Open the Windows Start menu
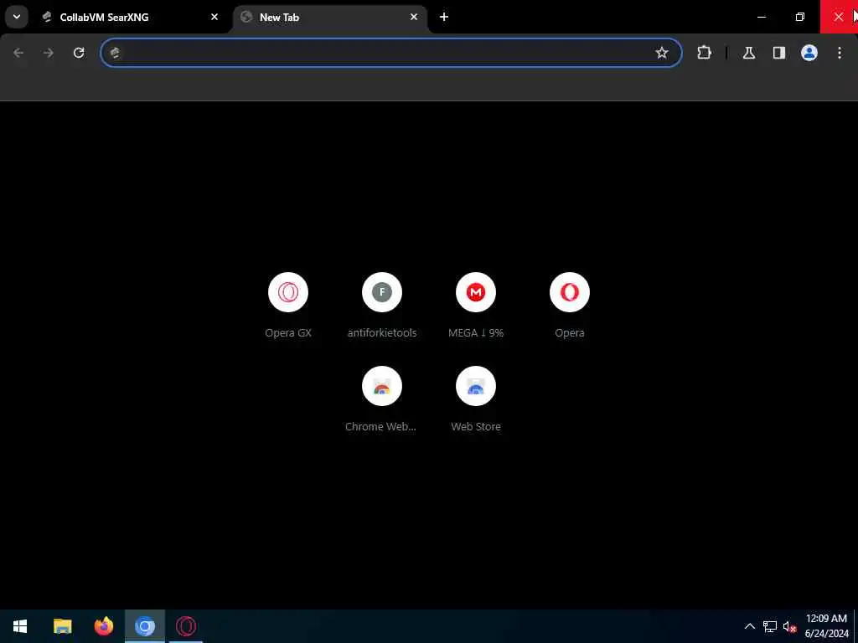This screenshot has width=858, height=643. pos(20,626)
